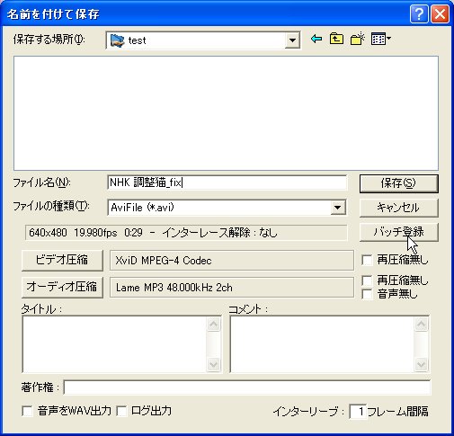Click the help question mark icon

(419, 14)
